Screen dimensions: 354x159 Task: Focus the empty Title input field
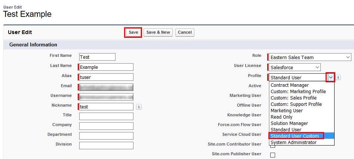coord(106,116)
